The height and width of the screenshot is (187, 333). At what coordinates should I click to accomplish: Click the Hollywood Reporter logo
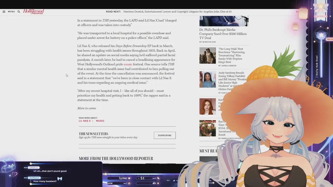point(34,11)
